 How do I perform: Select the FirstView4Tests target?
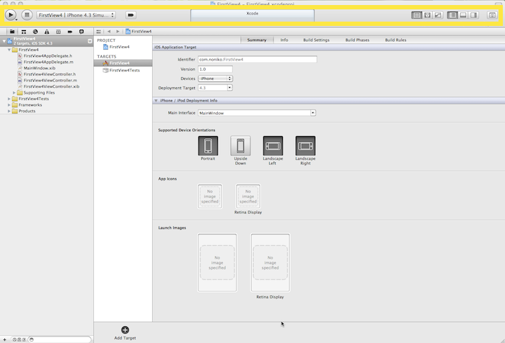coord(121,70)
